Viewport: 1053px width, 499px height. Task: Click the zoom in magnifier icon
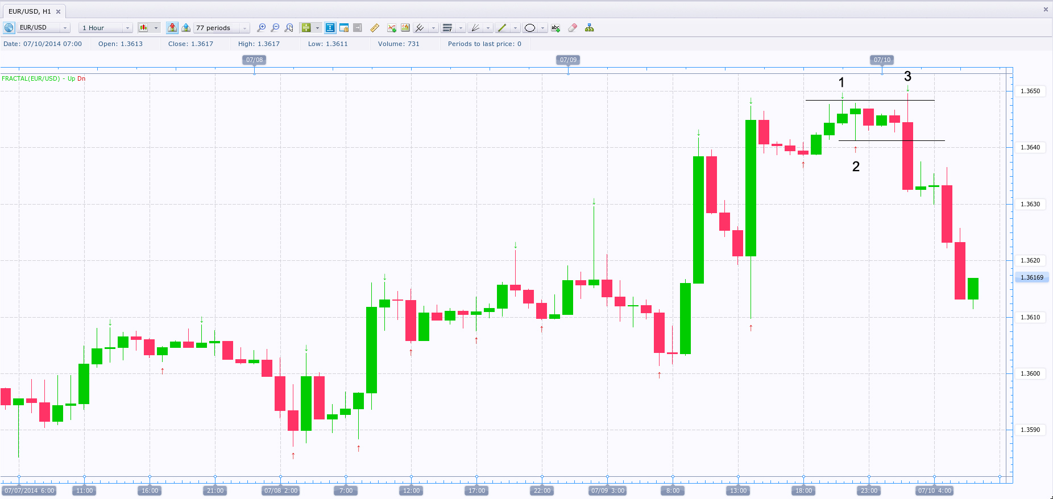(x=261, y=28)
